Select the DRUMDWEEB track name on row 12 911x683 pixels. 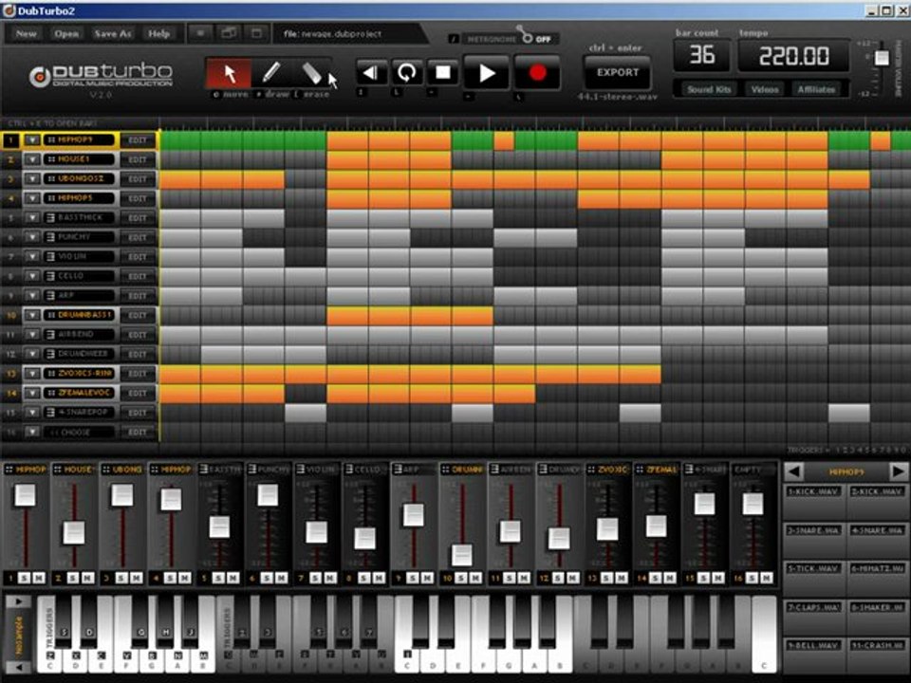80,354
